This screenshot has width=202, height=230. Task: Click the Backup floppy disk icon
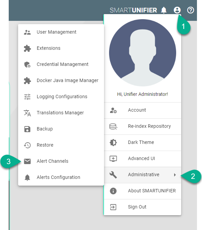coord(28,129)
